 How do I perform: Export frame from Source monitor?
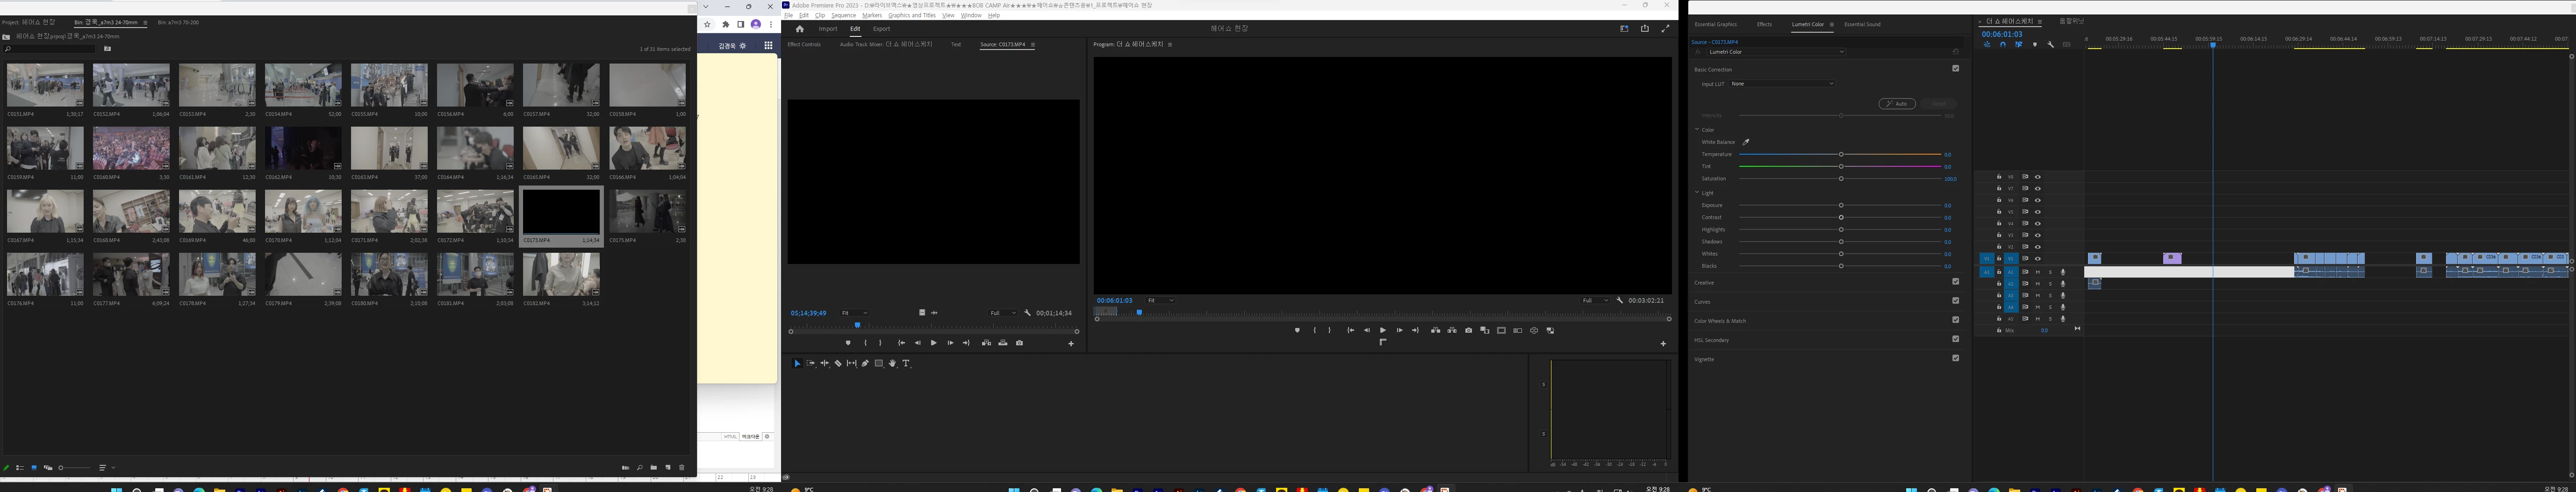1020,343
